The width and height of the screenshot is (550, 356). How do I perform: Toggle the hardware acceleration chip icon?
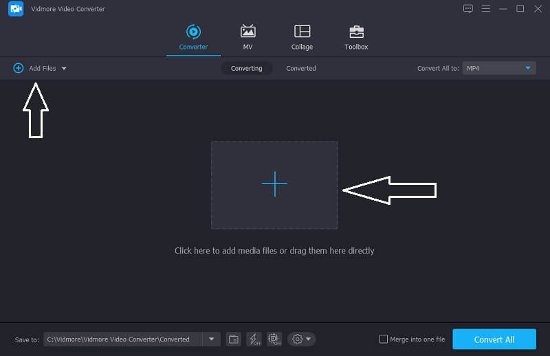tap(274, 339)
